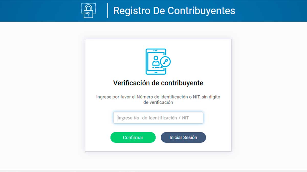
Task: Click the vertical divider beside the logo
Action: point(108,11)
